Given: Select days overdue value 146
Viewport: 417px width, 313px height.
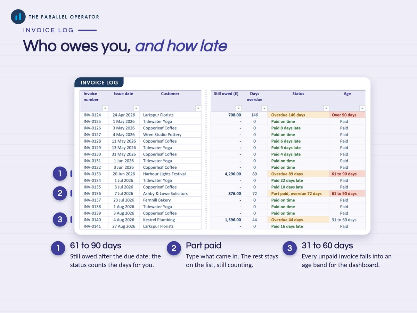Looking at the screenshot, I should click(x=255, y=115).
